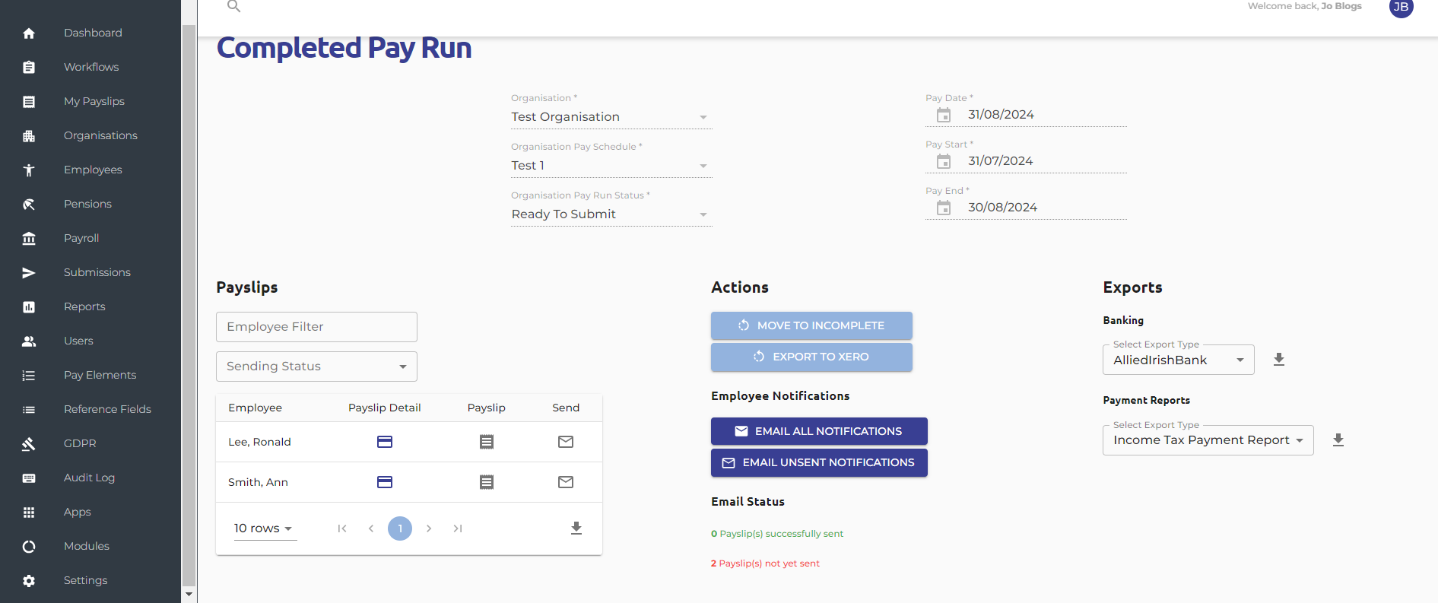This screenshot has height=603, width=1438.
Task: Open the Payment Reports export type dropdown
Action: 1208,440
